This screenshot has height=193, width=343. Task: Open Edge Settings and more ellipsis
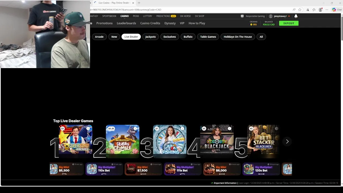tap(327, 10)
